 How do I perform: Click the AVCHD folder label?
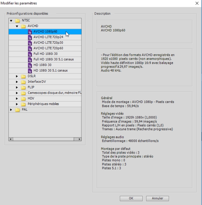coord(33,26)
